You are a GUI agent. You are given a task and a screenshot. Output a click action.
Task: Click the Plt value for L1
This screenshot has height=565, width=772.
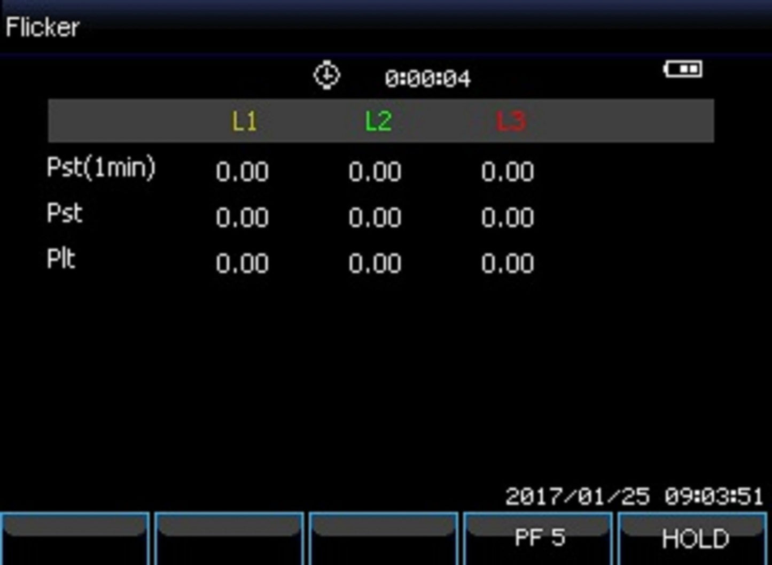(242, 264)
